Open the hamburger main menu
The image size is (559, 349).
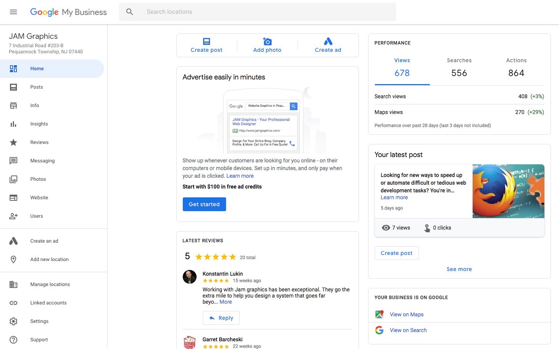pyautogui.click(x=13, y=12)
